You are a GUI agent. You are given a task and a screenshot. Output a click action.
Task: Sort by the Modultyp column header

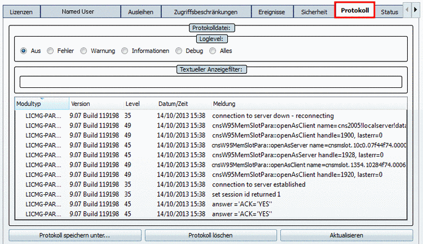click(x=42, y=104)
